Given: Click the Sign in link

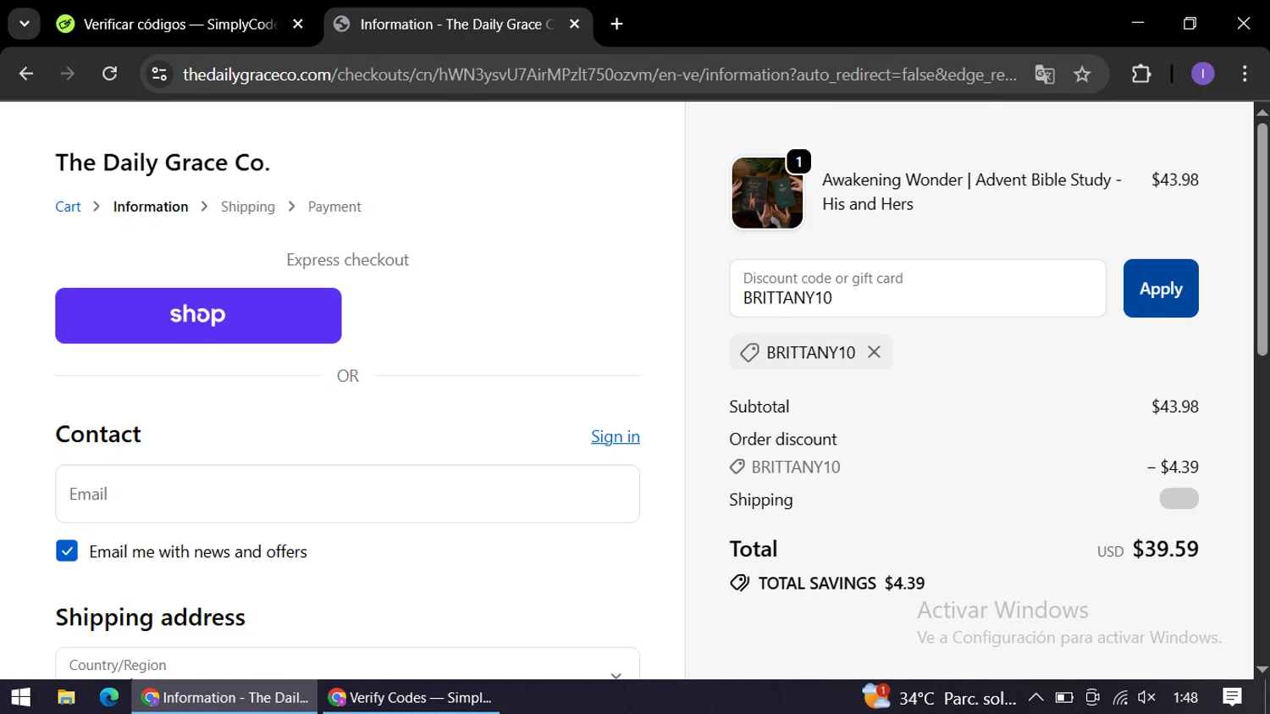Looking at the screenshot, I should tap(616, 436).
